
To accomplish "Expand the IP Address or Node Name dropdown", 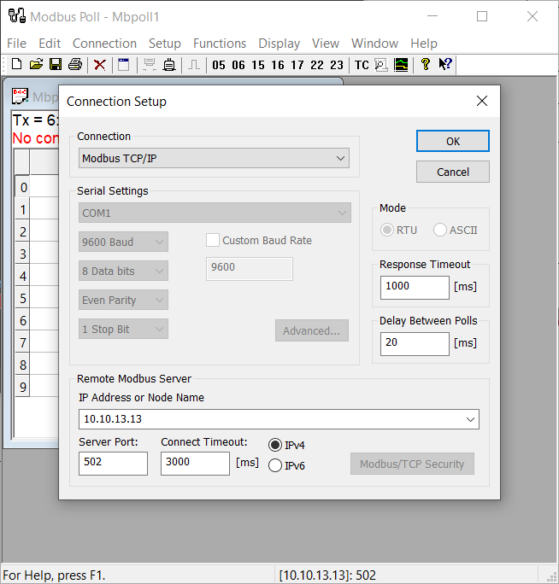I will 470,419.
